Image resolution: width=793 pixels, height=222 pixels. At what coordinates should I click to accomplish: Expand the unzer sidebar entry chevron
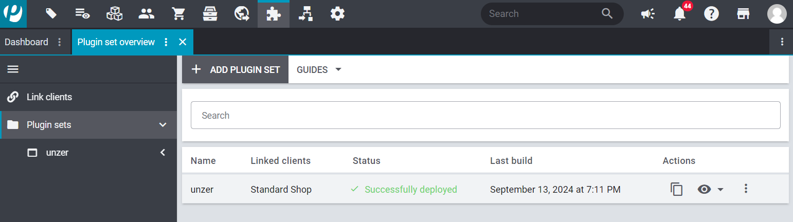pyautogui.click(x=163, y=153)
